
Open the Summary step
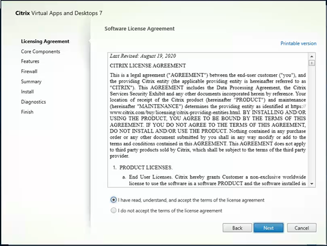tap(31, 81)
